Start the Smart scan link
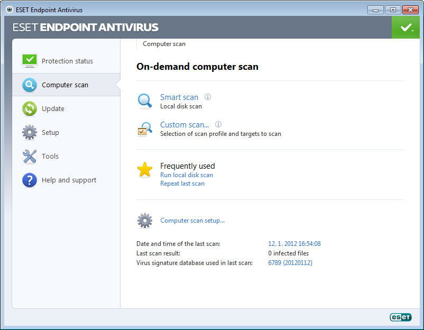Screen dimensions: 424x330 (179, 97)
